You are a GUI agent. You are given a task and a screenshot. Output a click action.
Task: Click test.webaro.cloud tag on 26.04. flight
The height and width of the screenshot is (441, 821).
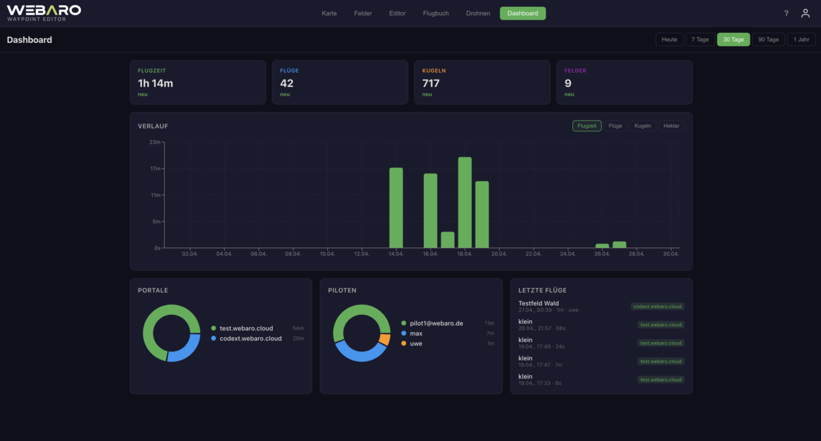click(x=661, y=325)
